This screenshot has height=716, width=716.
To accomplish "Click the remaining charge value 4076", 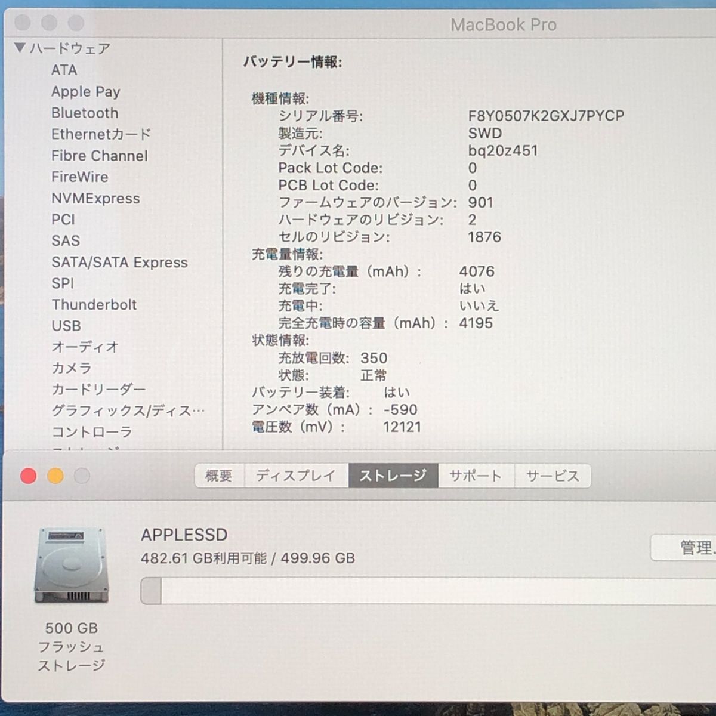I will (x=477, y=271).
